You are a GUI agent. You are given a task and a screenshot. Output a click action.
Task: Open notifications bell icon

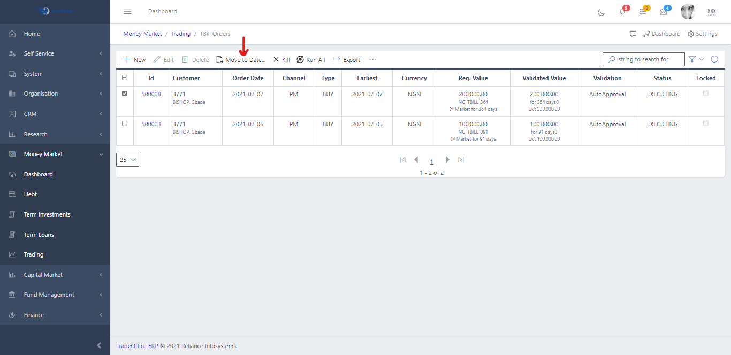pyautogui.click(x=622, y=12)
